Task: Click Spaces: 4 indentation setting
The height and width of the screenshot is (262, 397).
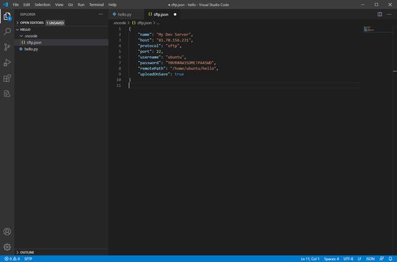Action: (x=331, y=259)
